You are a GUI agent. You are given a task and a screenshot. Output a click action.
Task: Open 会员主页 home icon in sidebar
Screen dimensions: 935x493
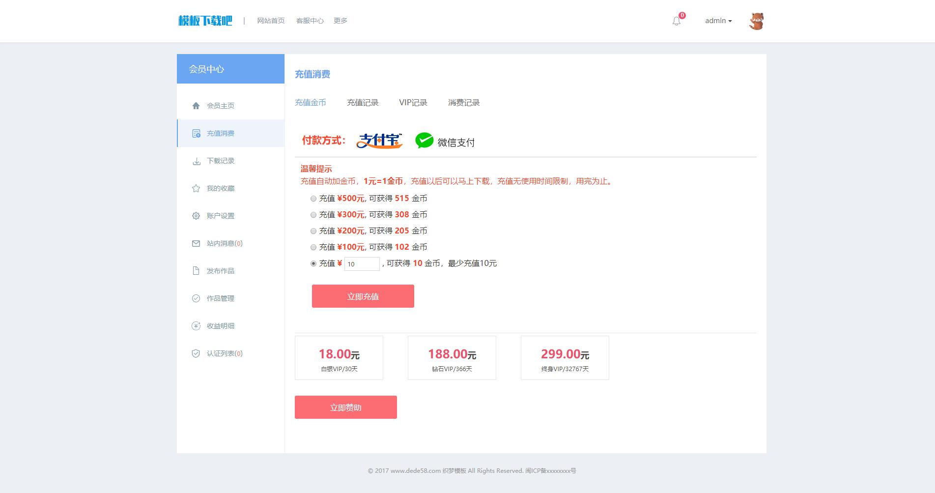point(196,106)
